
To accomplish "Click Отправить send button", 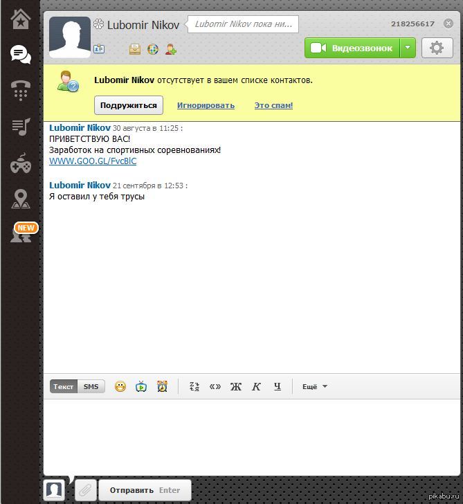I will click(145, 490).
